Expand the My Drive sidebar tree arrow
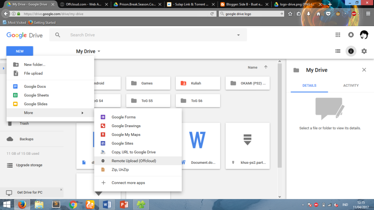The width and height of the screenshot is (374, 210). click(3, 68)
